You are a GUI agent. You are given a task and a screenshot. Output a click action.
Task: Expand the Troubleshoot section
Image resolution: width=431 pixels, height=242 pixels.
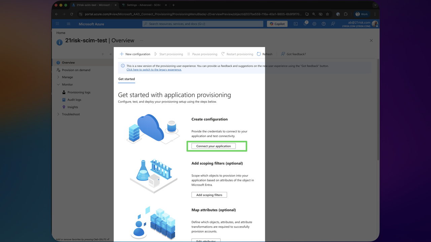[x=58, y=114]
